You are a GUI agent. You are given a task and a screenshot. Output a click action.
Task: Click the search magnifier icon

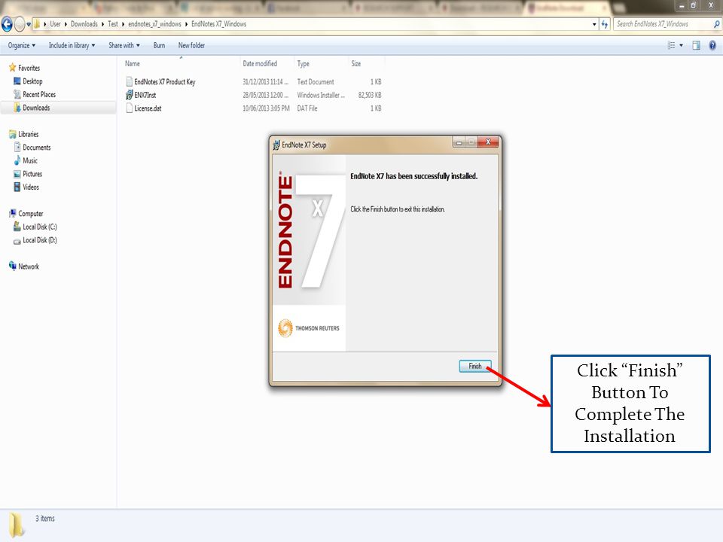[716, 24]
